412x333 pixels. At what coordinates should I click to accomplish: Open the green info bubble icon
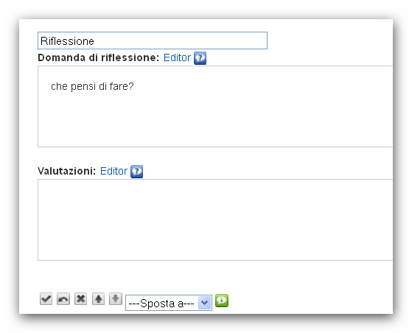point(222,301)
